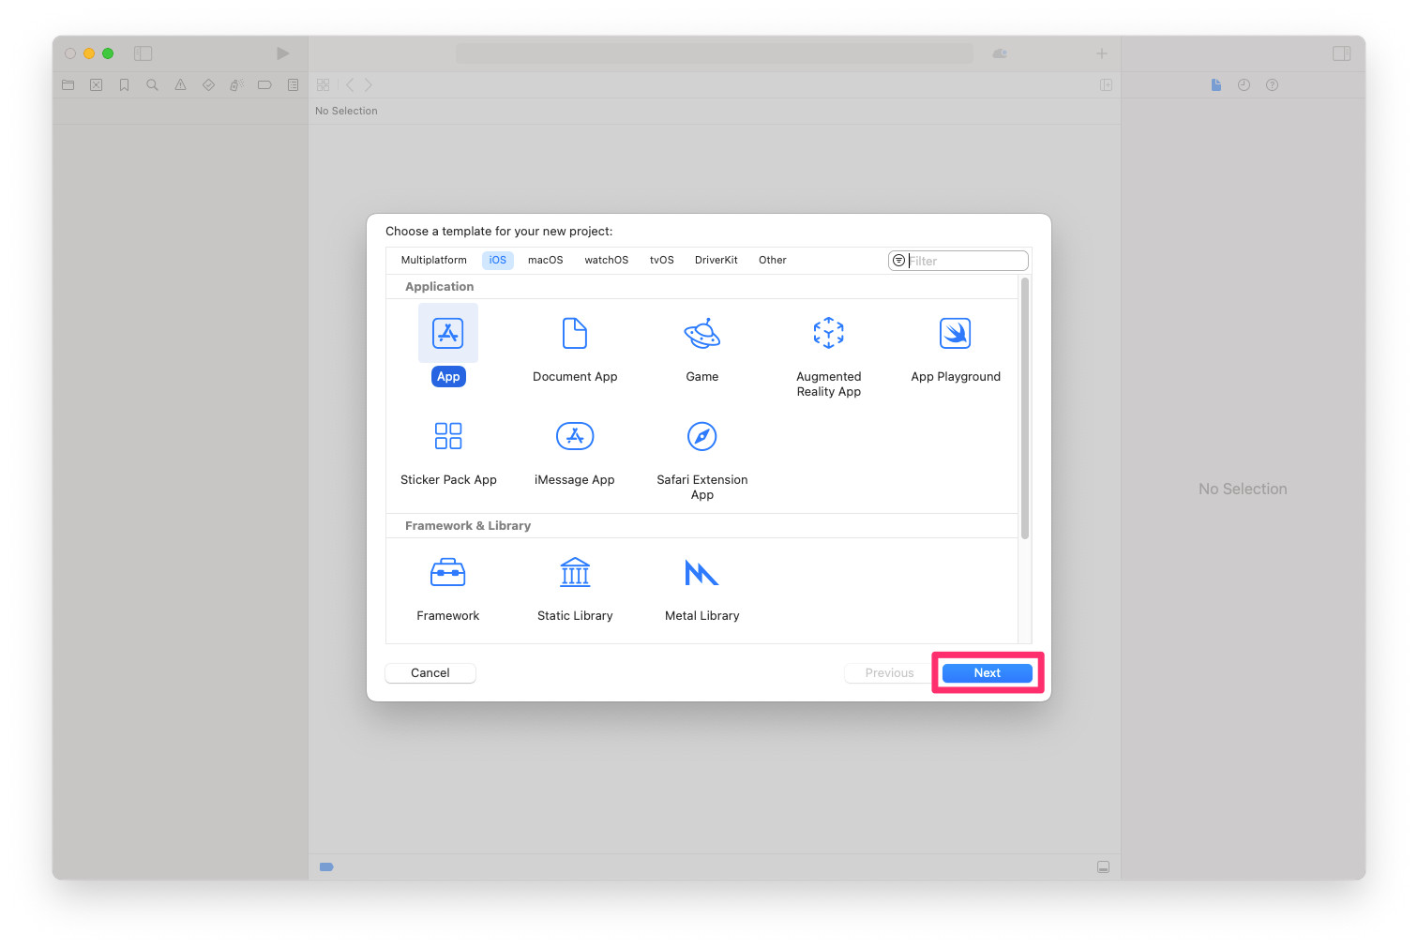Click the Run play button in toolbar
The width and height of the screenshot is (1418, 949).
coord(282,53)
